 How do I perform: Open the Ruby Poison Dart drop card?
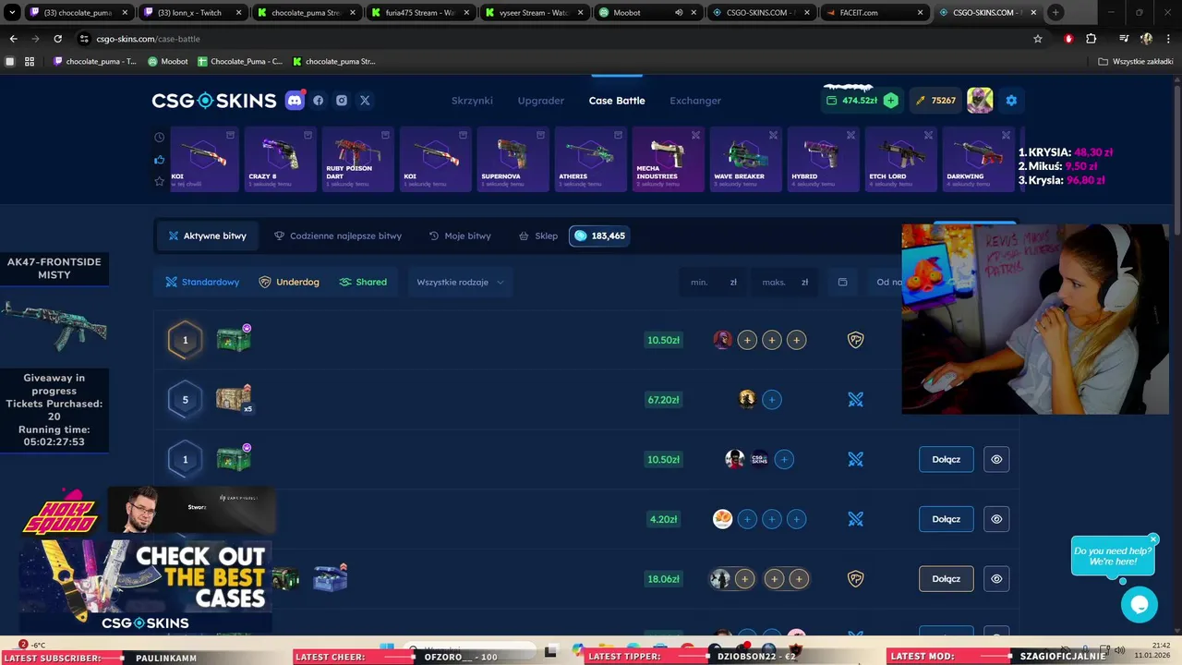click(x=357, y=159)
